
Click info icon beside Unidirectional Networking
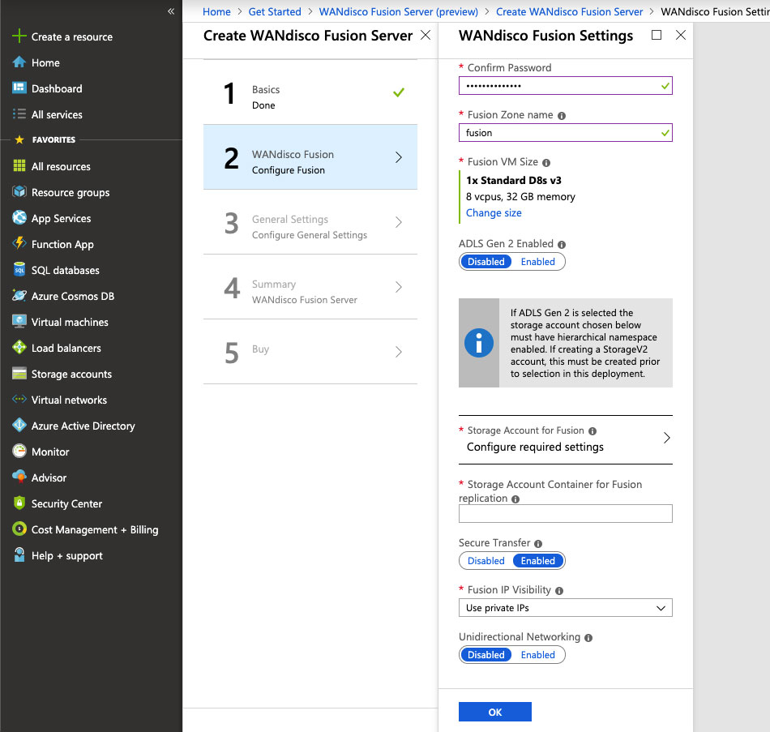[x=588, y=638]
